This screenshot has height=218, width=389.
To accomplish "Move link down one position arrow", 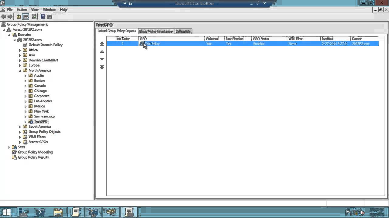I will [x=102, y=59].
